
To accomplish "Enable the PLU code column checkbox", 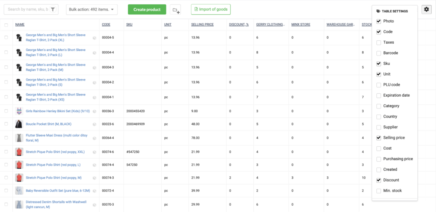I will point(379,85).
